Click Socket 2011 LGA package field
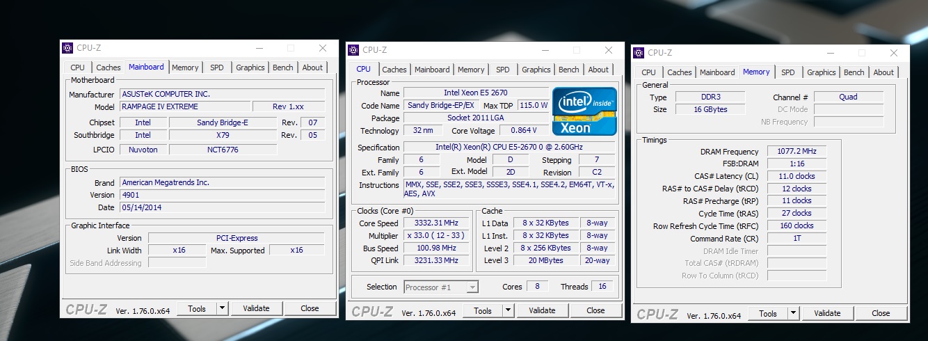This screenshot has height=341, width=928. click(x=476, y=118)
